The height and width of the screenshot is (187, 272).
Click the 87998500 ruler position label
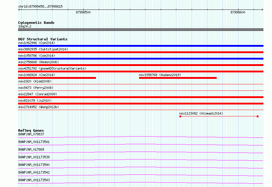[x=83, y=12]
